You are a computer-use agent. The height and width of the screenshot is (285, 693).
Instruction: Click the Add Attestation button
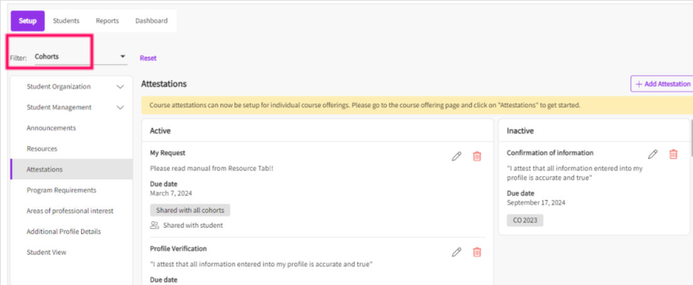pos(662,84)
